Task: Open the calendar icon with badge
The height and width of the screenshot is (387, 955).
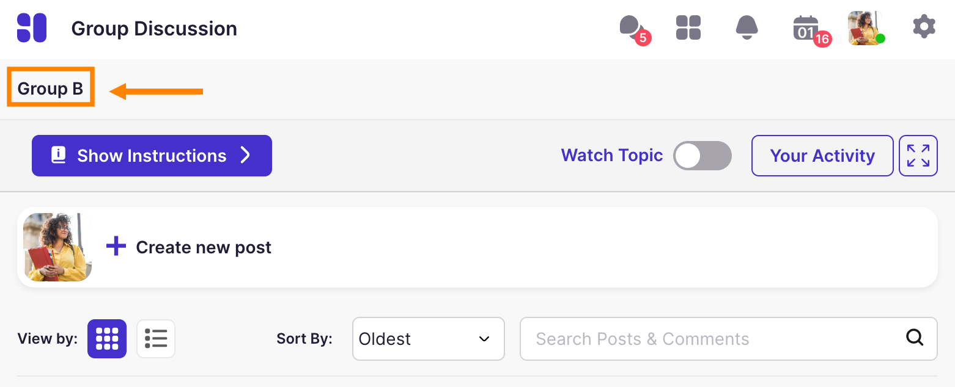Action: (806, 29)
